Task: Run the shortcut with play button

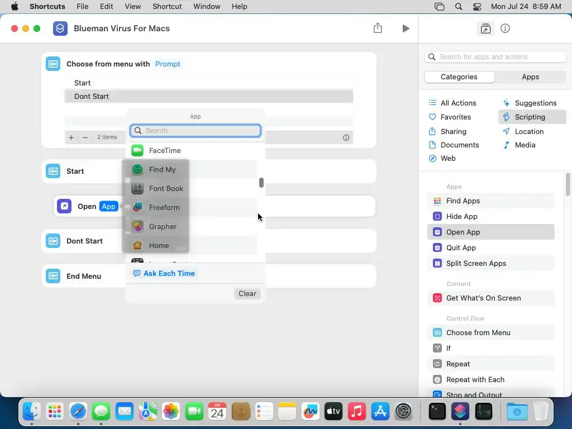Action: (406, 28)
